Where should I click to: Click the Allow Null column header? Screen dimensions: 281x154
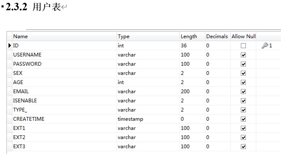[x=243, y=36]
